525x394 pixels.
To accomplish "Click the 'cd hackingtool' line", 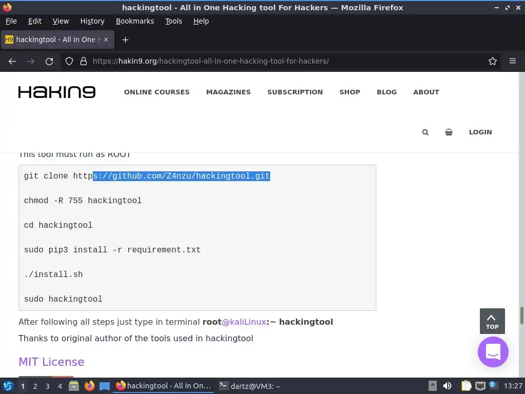I will click(58, 225).
